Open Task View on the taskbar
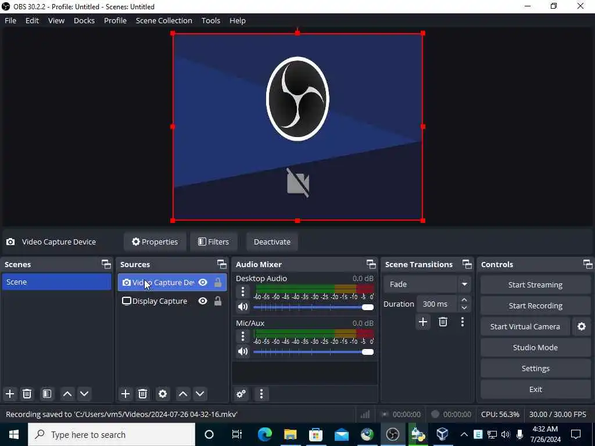Screen dimensions: 595x446 coord(237,434)
